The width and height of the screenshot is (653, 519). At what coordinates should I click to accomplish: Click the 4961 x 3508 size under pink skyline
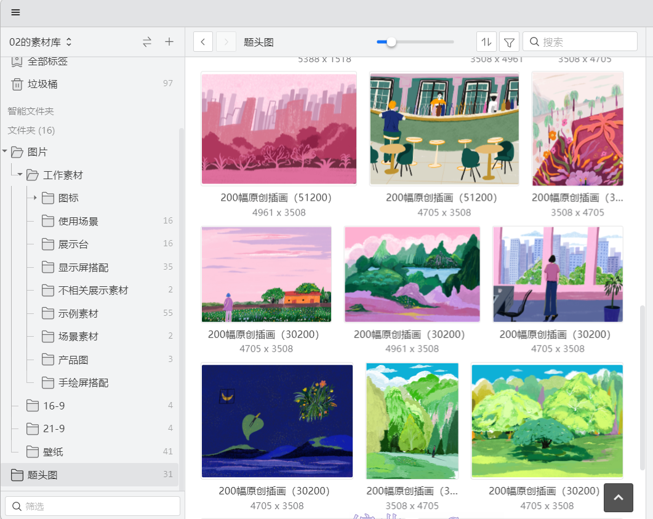(279, 212)
